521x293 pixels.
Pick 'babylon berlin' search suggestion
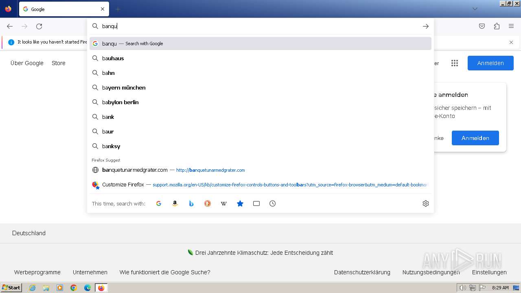[260, 102]
